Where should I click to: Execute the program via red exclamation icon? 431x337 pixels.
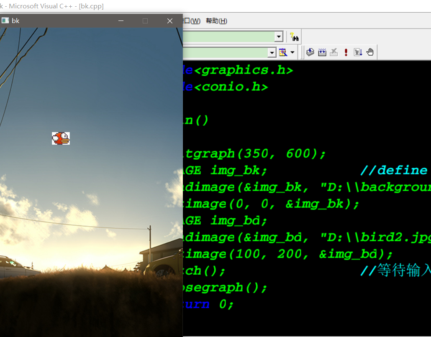coord(346,52)
